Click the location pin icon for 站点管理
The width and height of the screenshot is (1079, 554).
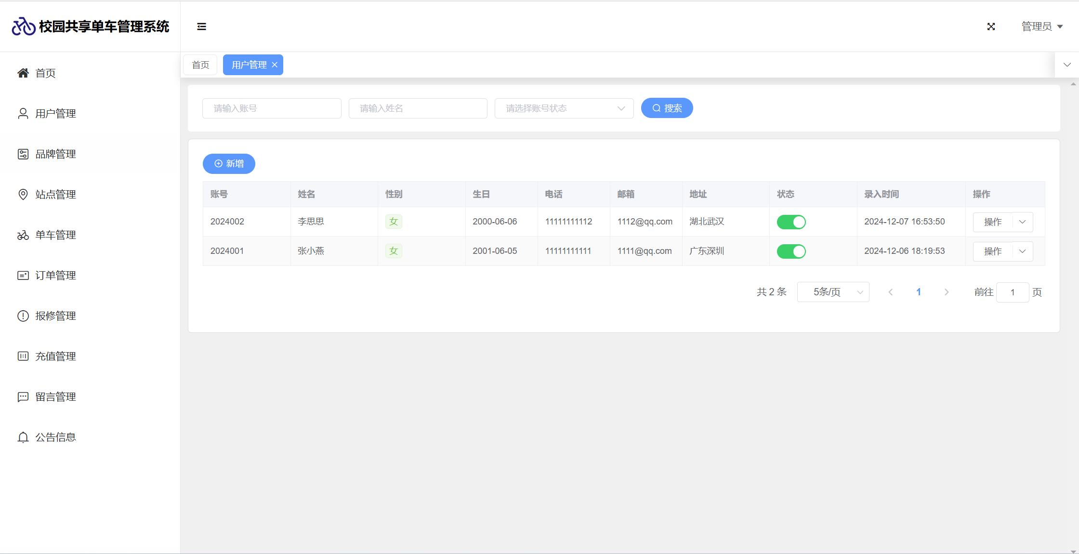23,195
